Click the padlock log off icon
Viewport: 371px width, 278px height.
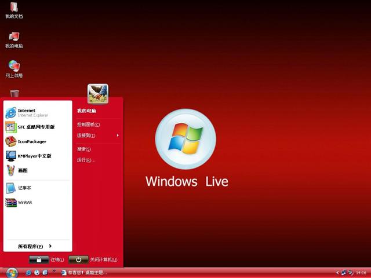click(39, 260)
